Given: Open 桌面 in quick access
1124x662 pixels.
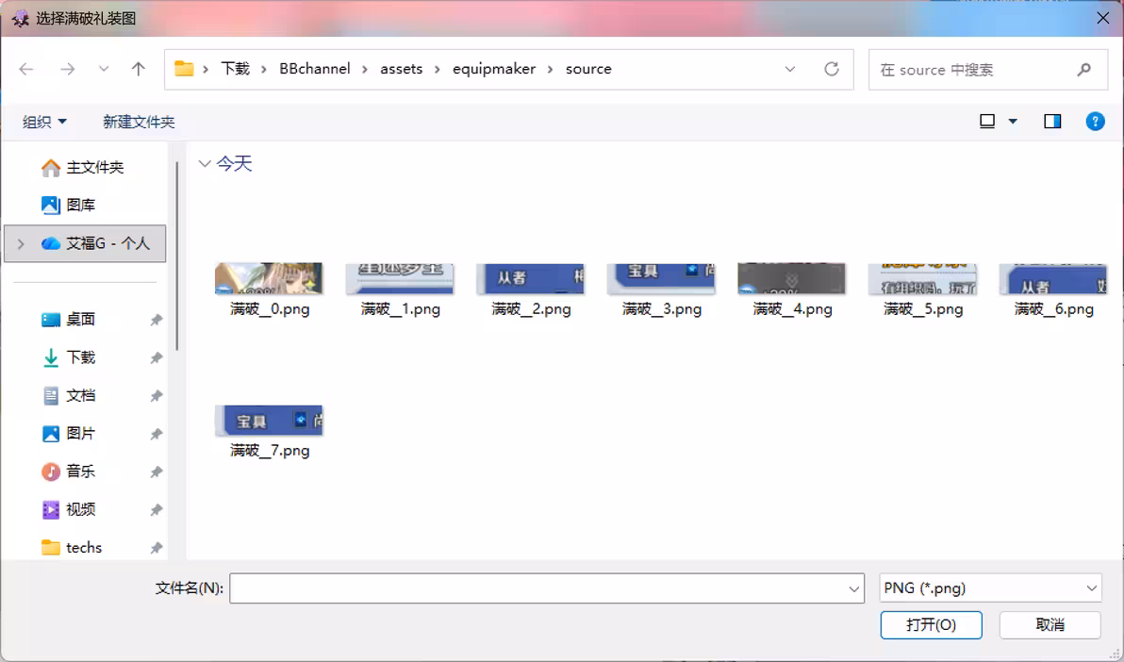Looking at the screenshot, I should (69, 319).
